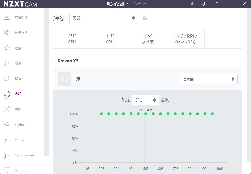251x174 pixels.
Task: Minimize the NZXT CAM window
Action: point(231,4)
